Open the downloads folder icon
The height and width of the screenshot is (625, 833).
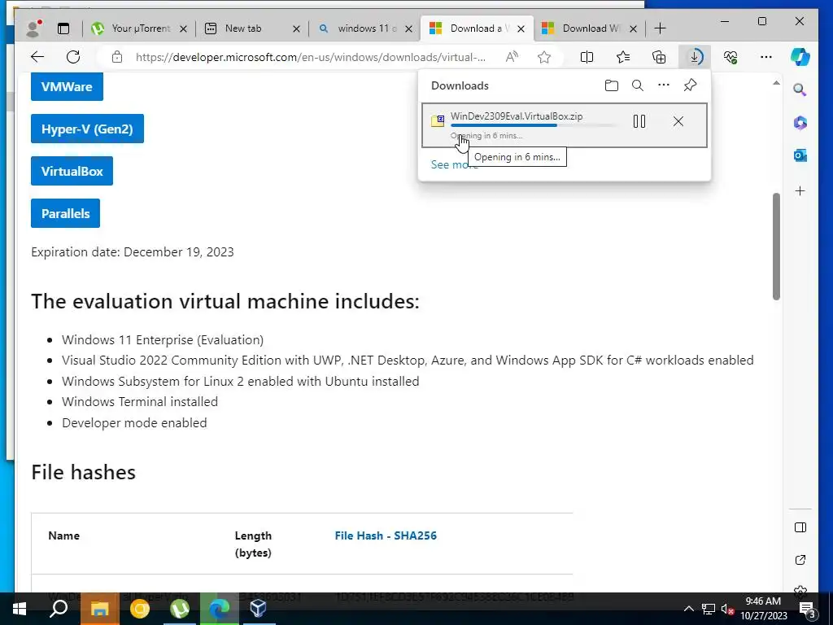tap(612, 85)
